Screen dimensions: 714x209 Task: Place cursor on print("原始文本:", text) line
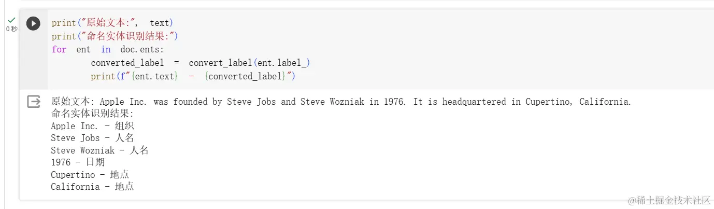[x=112, y=23]
